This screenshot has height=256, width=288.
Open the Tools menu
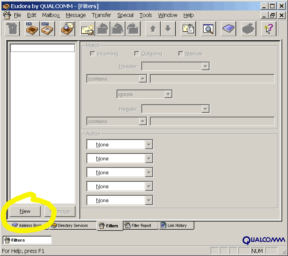click(146, 15)
